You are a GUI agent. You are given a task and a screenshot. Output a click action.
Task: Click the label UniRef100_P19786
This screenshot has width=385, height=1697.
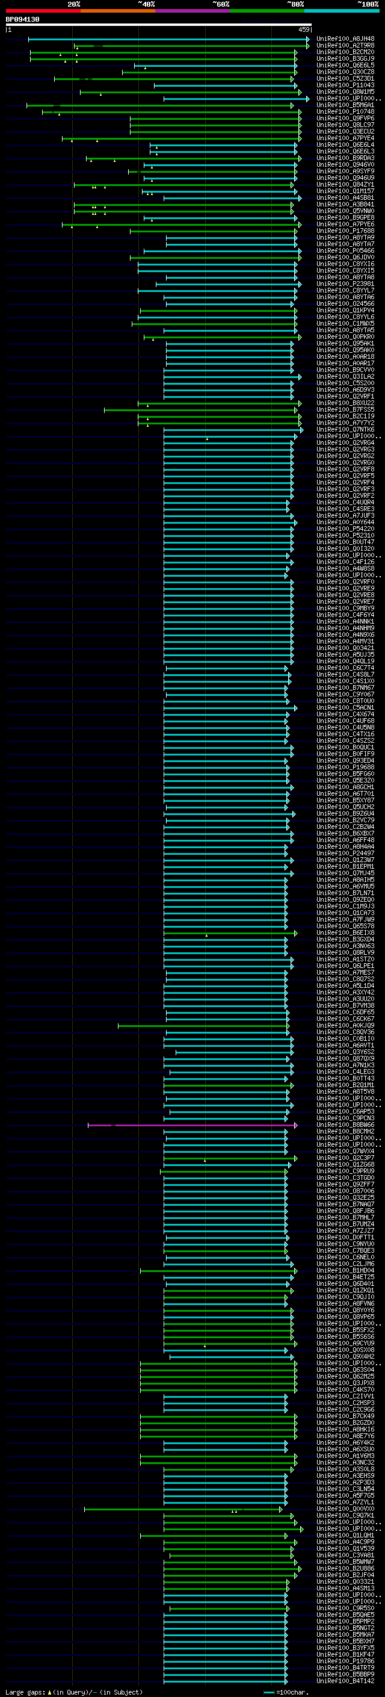tap(345, 1661)
